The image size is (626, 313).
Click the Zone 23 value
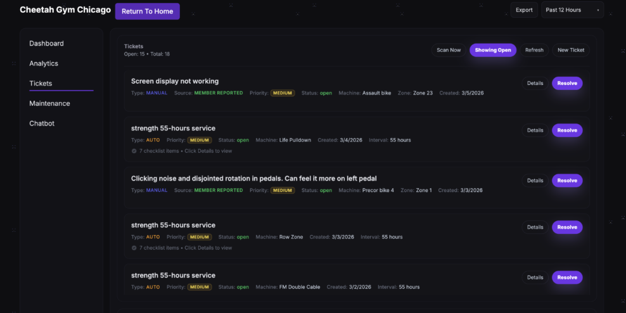click(x=424, y=93)
